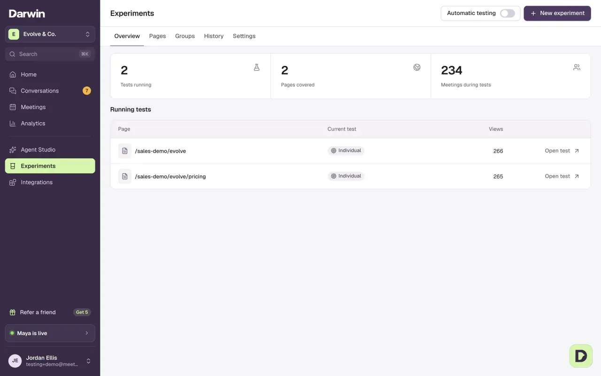The height and width of the screenshot is (376, 601).
Task: Open the green Darwin chat widget
Action: coord(581,356)
